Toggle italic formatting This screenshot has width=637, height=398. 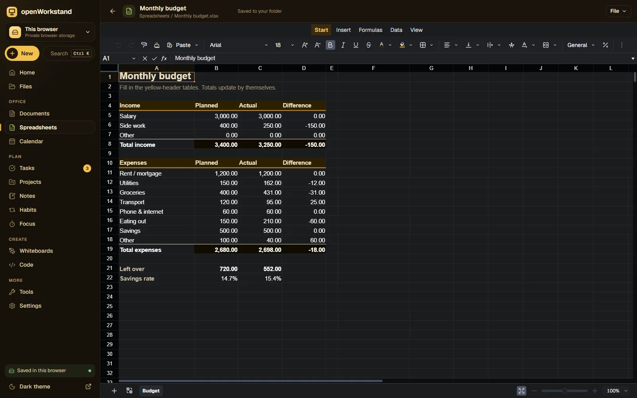pyautogui.click(x=343, y=45)
